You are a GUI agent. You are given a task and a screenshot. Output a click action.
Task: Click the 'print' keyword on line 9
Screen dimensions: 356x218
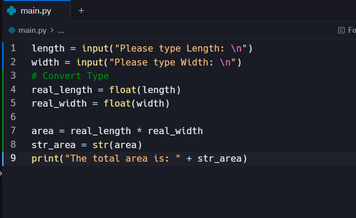click(x=45, y=159)
